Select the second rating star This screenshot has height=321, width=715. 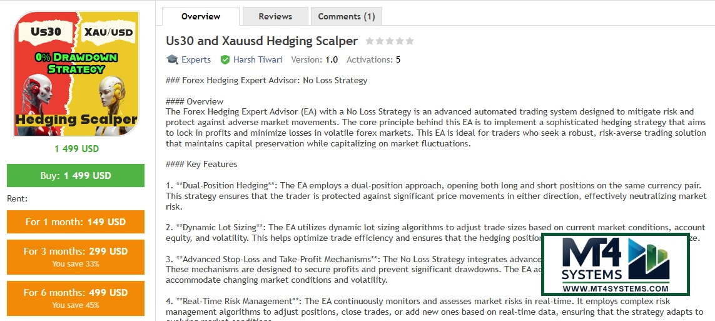pos(380,41)
